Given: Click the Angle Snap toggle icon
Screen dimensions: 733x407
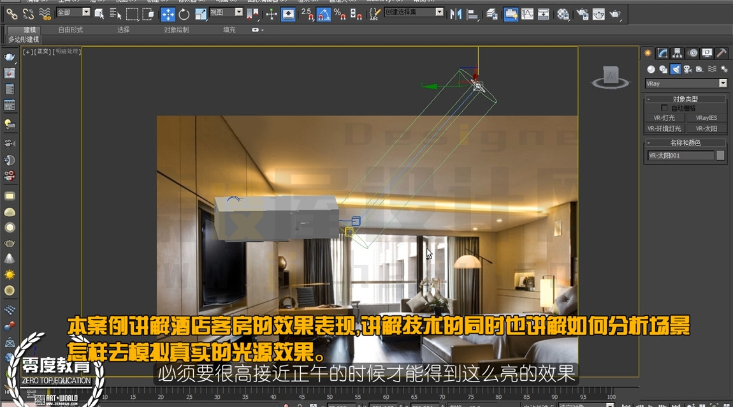Looking at the screenshot, I should [x=324, y=15].
